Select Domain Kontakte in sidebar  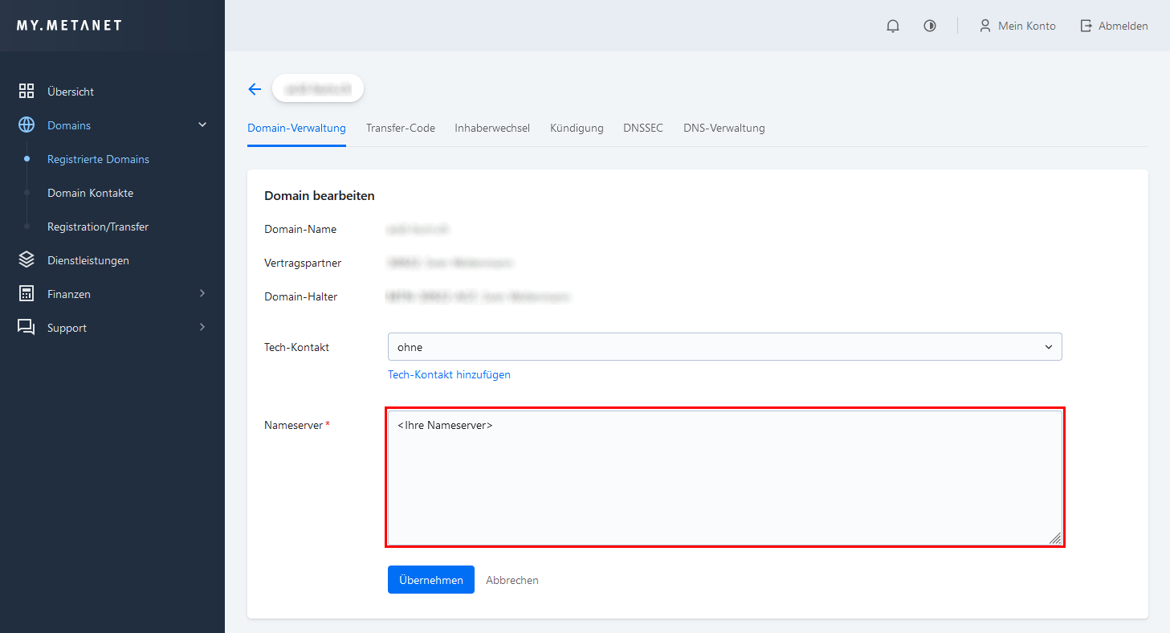(x=90, y=193)
